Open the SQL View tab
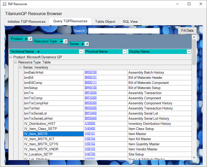 click(130, 21)
